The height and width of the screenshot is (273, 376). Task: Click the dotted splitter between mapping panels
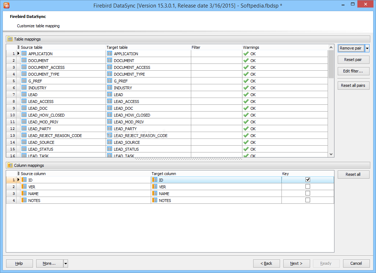tap(188, 159)
